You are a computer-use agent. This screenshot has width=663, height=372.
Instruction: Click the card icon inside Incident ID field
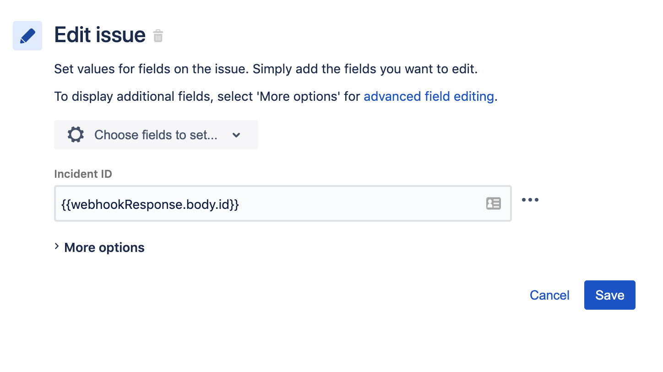click(x=493, y=203)
